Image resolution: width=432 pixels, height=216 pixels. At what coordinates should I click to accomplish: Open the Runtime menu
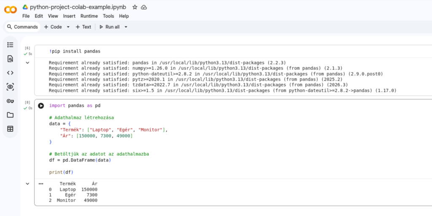tap(89, 16)
